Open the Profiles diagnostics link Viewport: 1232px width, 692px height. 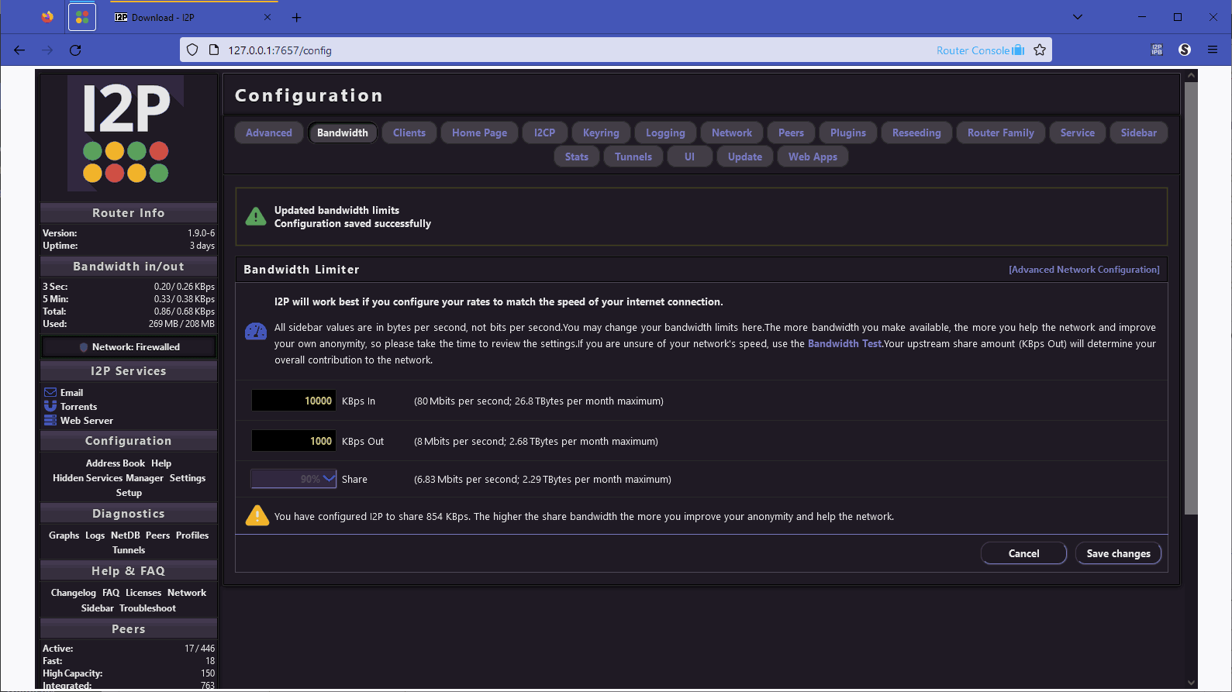[192, 535]
